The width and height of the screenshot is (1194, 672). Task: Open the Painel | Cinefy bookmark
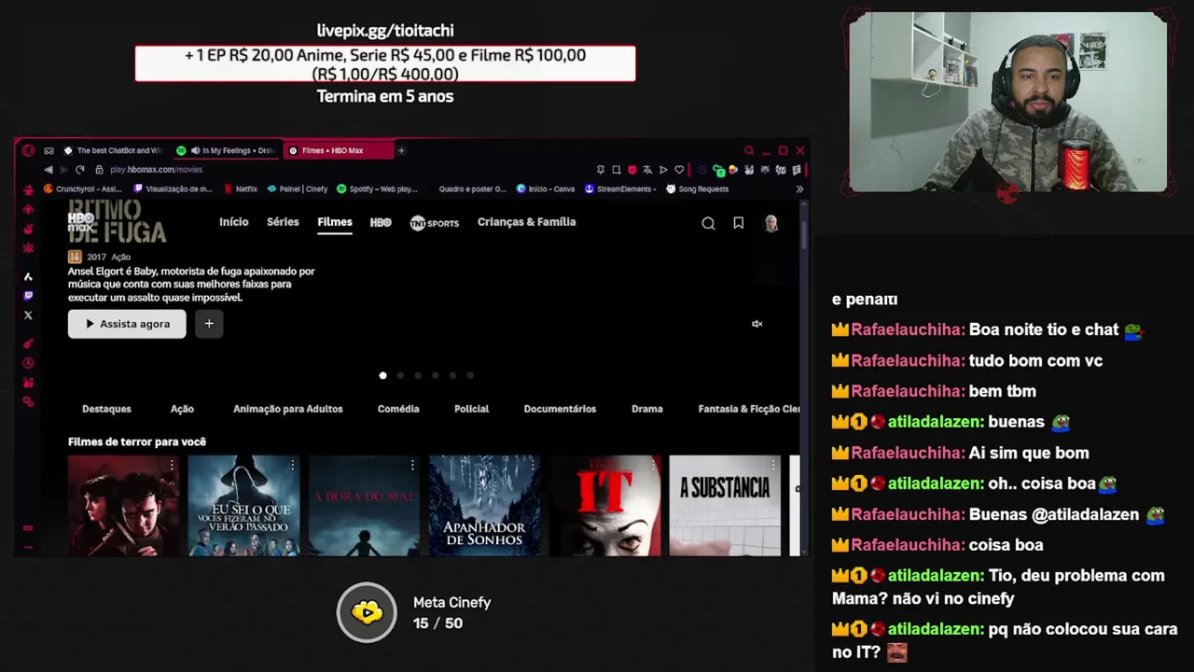pyautogui.click(x=298, y=189)
